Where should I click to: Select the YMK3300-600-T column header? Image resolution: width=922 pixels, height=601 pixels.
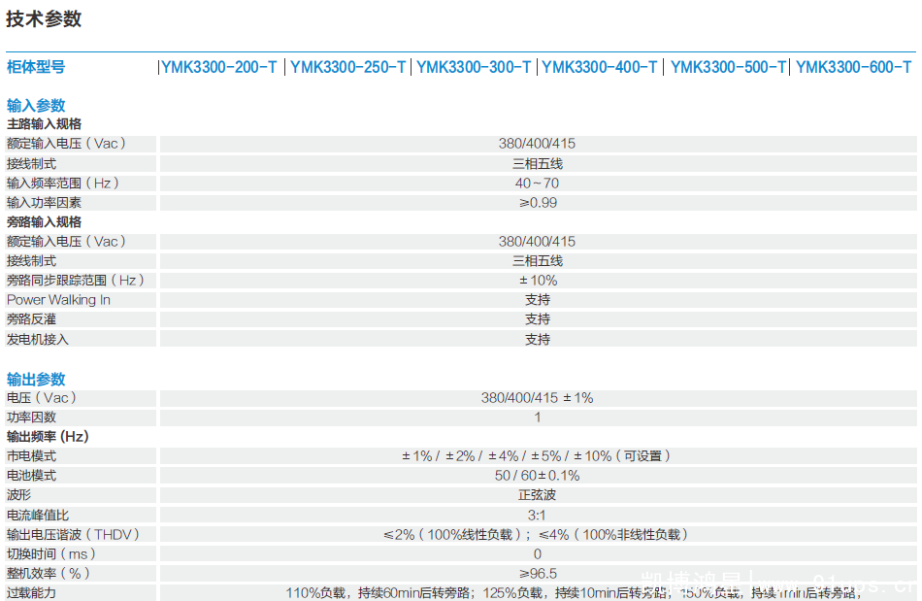point(854,67)
